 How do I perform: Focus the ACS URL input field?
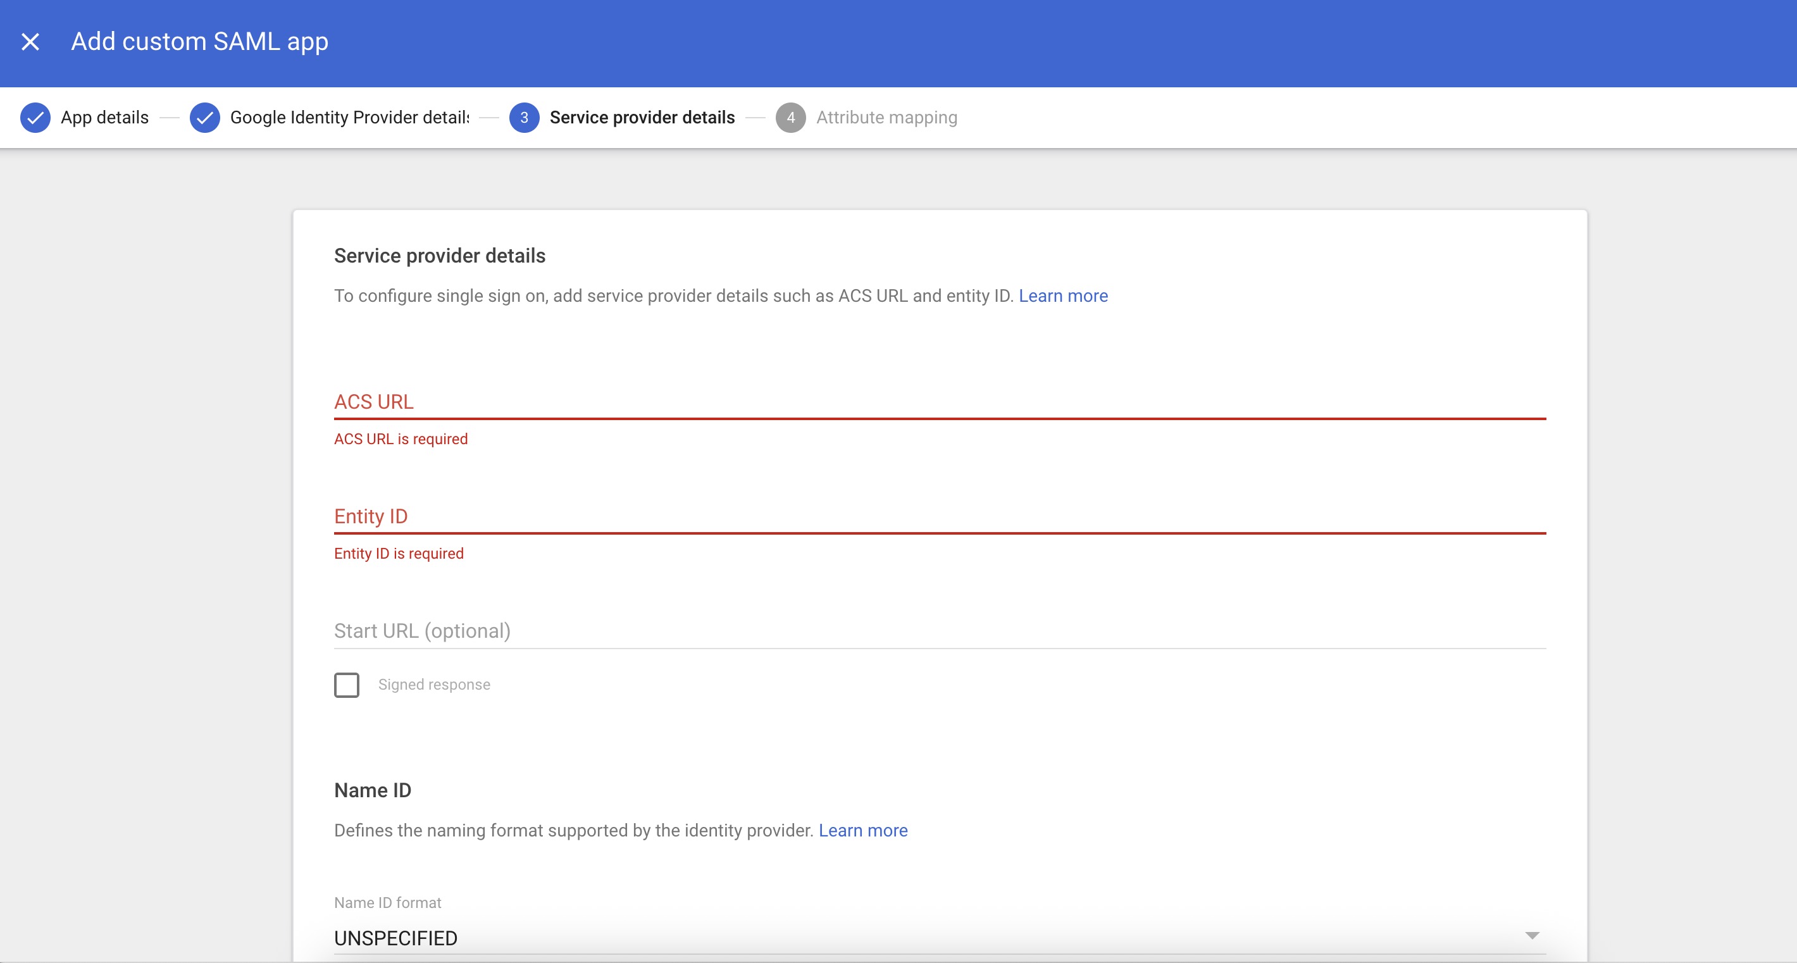[x=939, y=402]
